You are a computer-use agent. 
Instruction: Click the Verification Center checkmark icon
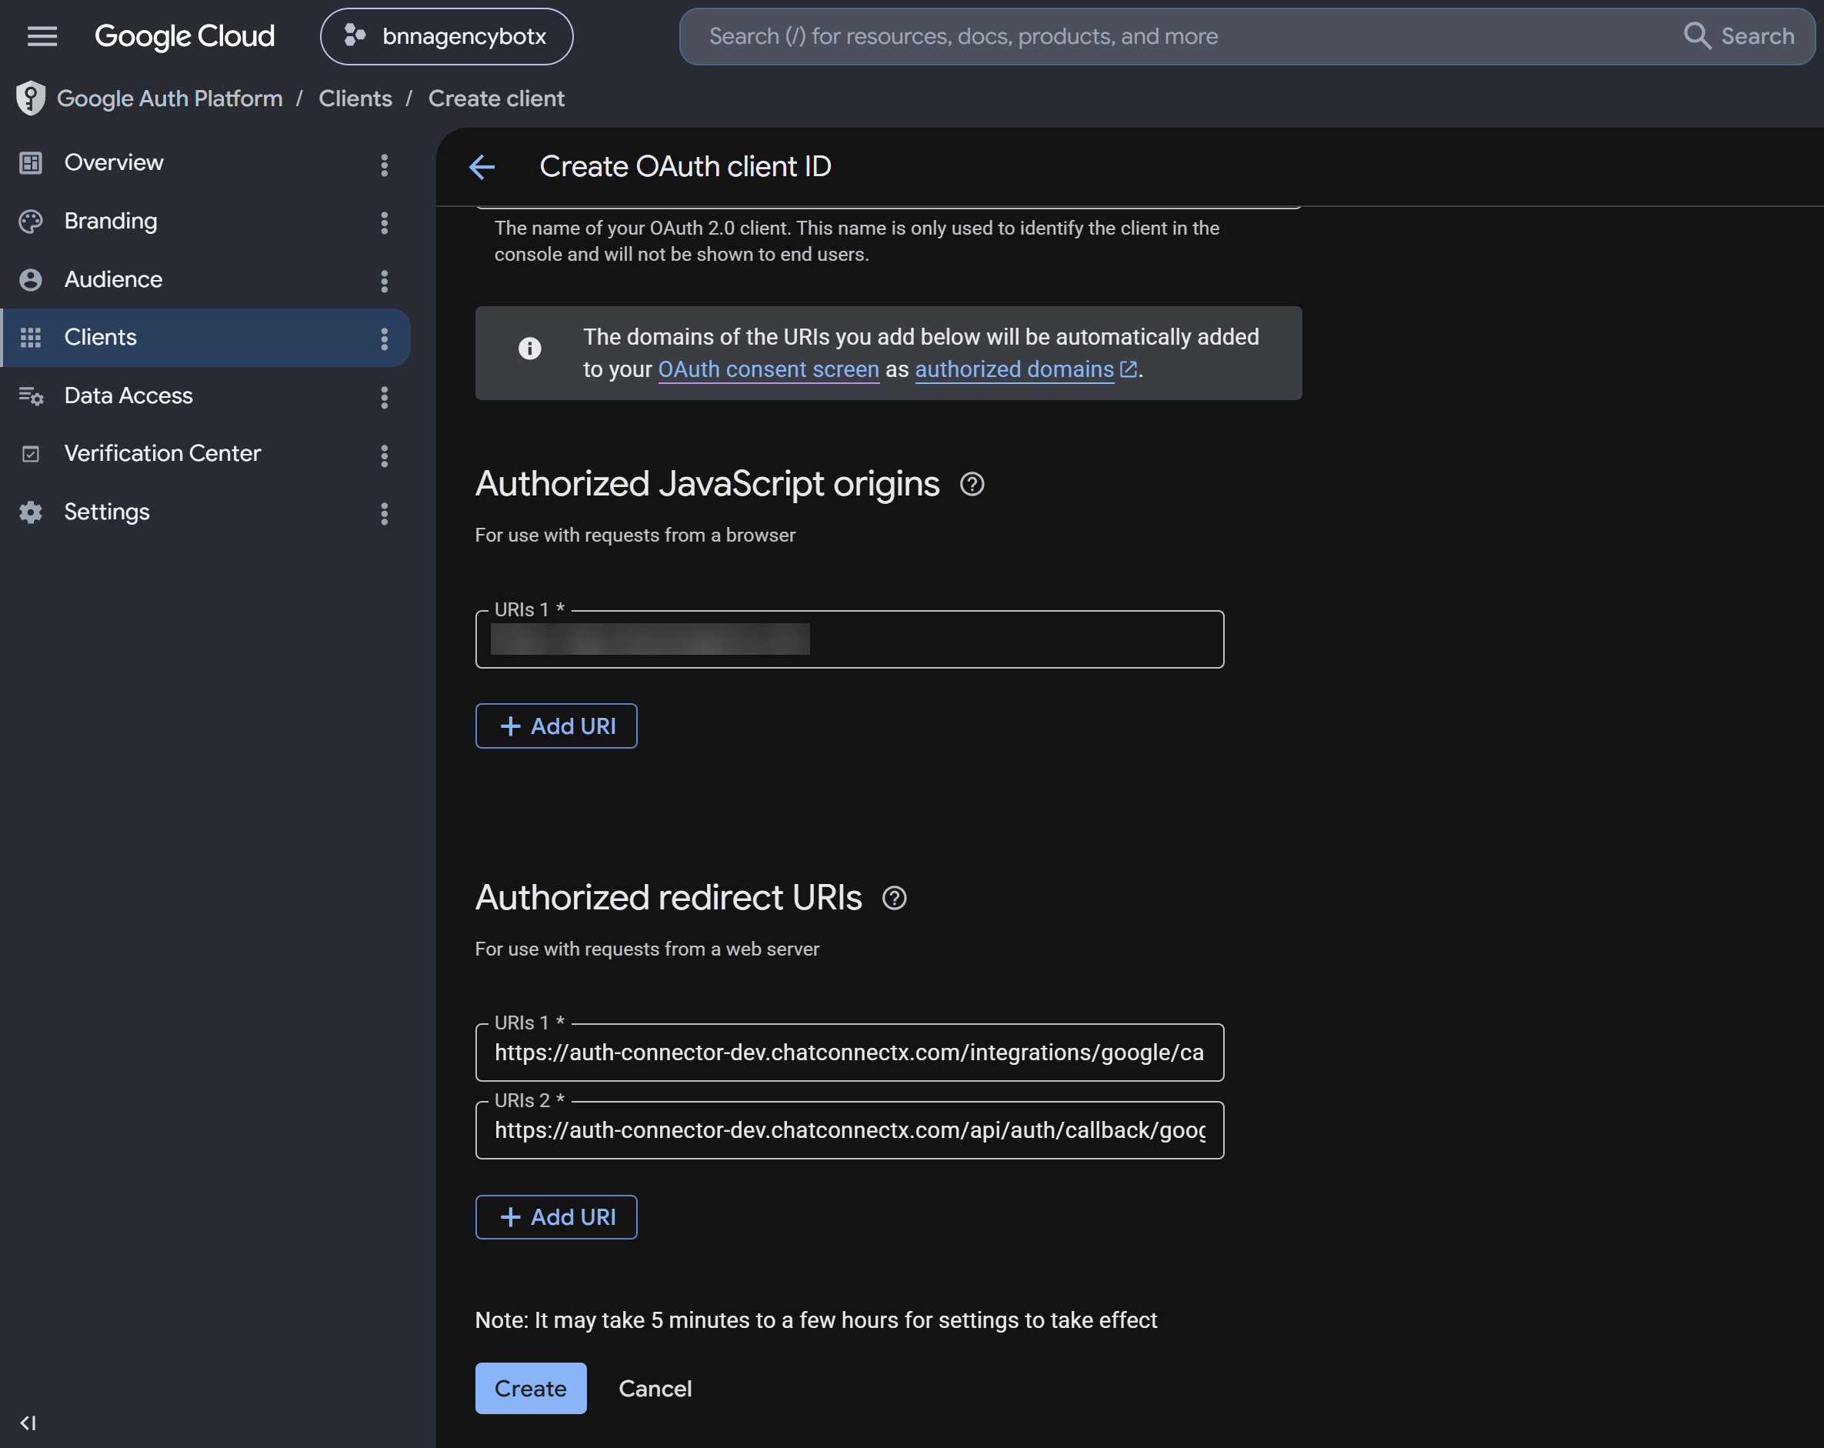click(x=31, y=455)
